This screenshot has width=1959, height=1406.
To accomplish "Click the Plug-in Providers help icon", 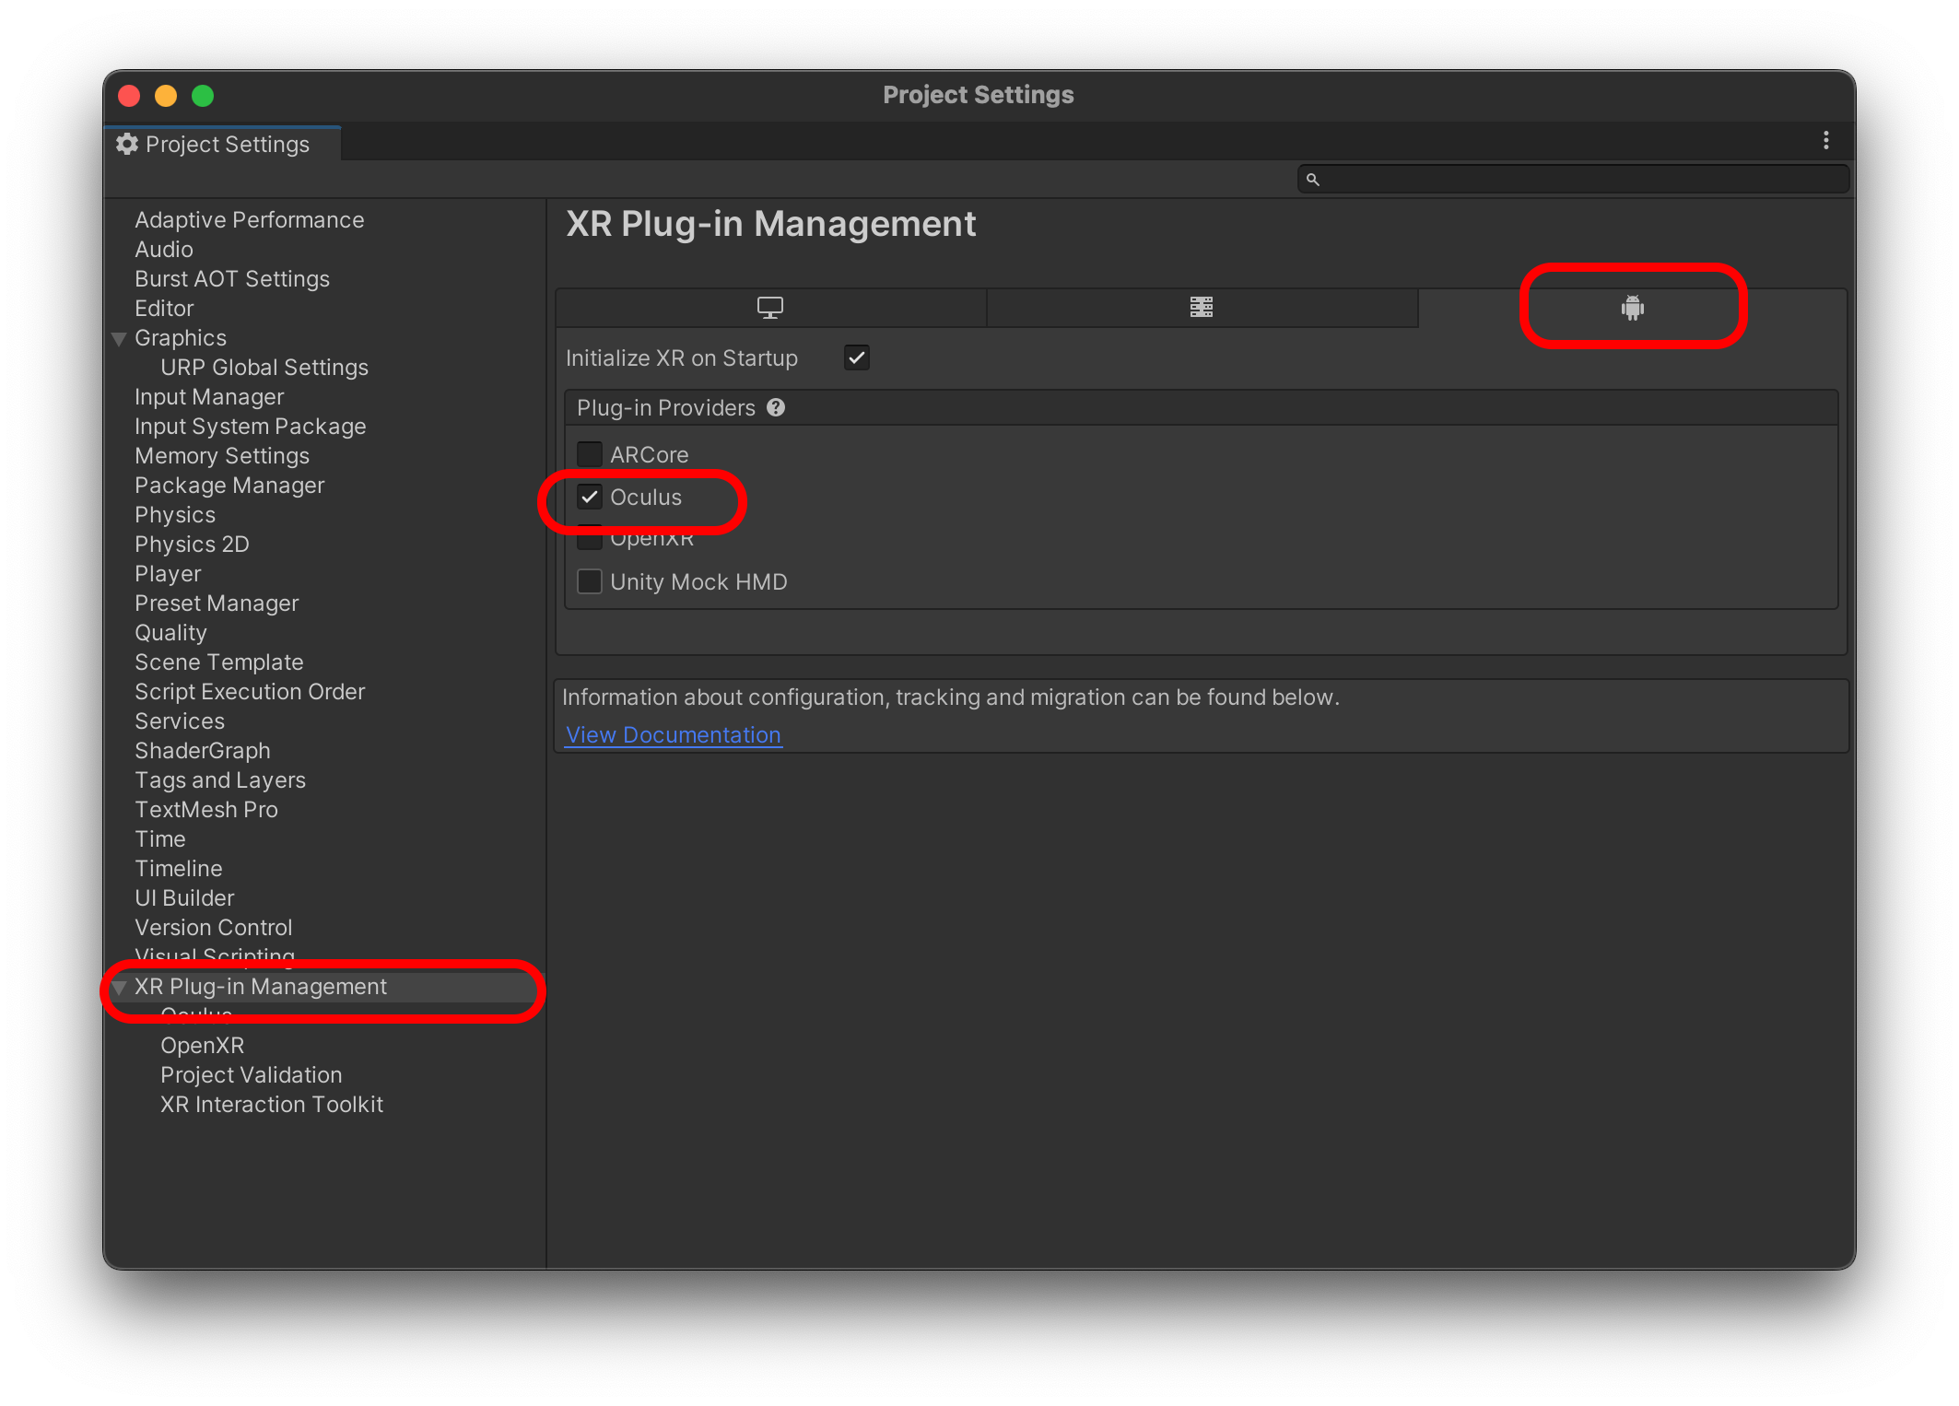I will (x=776, y=407).
